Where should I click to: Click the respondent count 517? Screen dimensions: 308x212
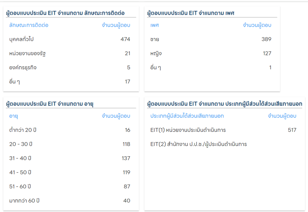pyautogui.click(x=292, y=130)
